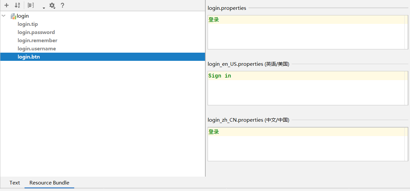Collapse the login bundle tree node
Image resolution: width=410 pixels, height=191 pixels.
(4, 16)
